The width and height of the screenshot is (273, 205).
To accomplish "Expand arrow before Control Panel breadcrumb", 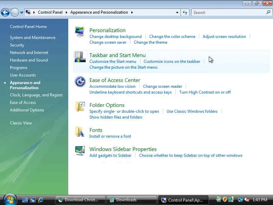I will (x=34, y=12).
